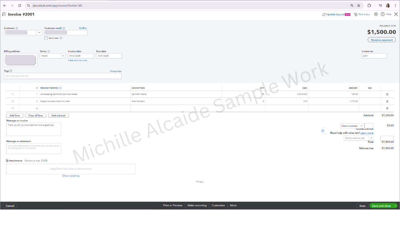Screen dimensions: 400x225
Task: Grab the drag handle of line 2
Action: (13, 101)
